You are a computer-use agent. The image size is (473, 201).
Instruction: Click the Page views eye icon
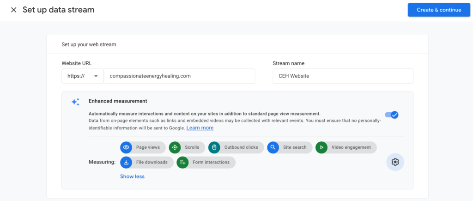tap(126, 147)
